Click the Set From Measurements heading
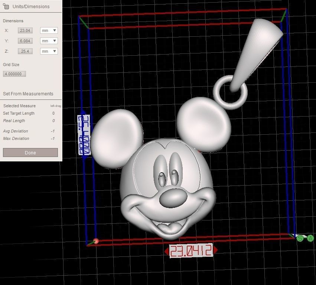The width and height of the screenshot is (316, 285). pos(28,94)
